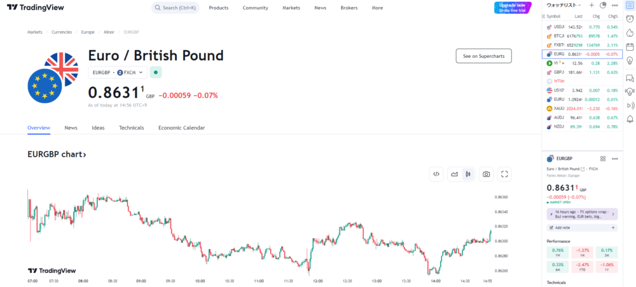Screen dimensions: 636x287
Task: Open the calendar icon in right sidebar
Action: click(x=630, y=47)
